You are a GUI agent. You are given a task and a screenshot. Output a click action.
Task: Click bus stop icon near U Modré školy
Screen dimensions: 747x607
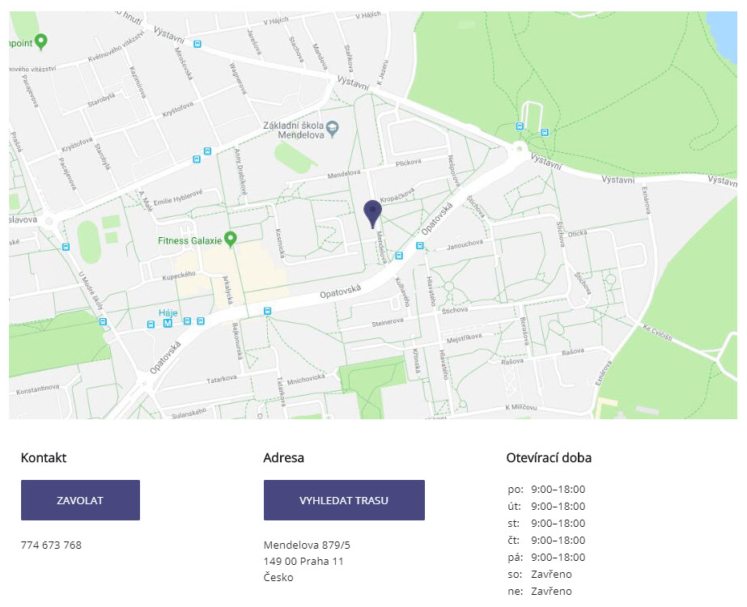pyautogui.click(x=103, y=320)
